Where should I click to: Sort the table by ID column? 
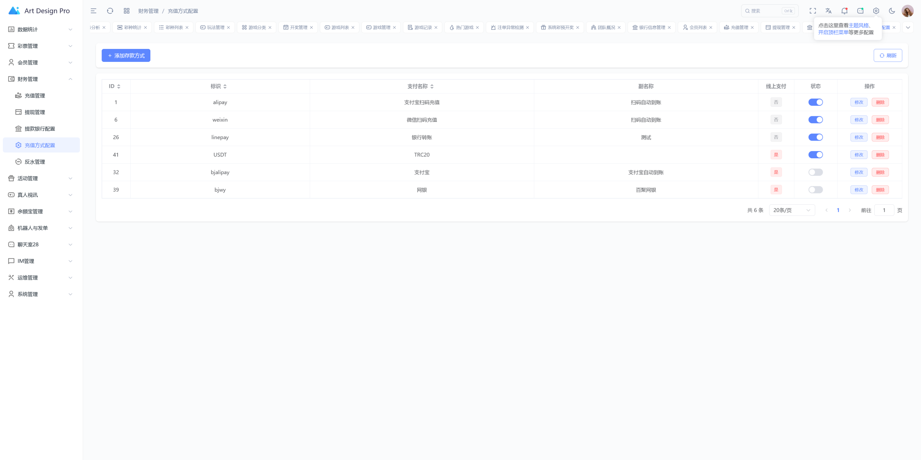pos(119,86)
